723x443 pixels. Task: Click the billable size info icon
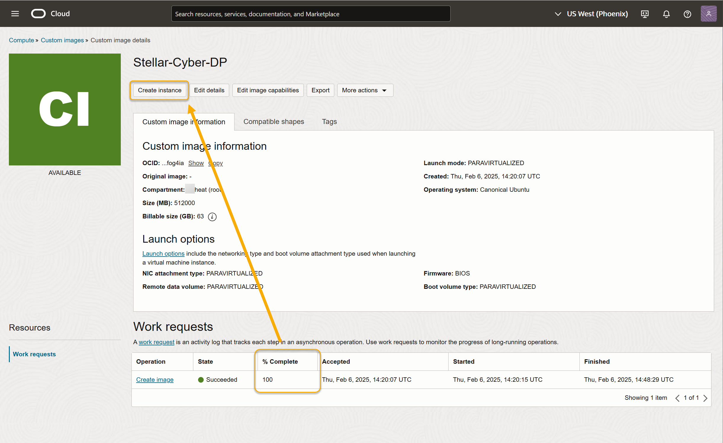pos(212,217)
